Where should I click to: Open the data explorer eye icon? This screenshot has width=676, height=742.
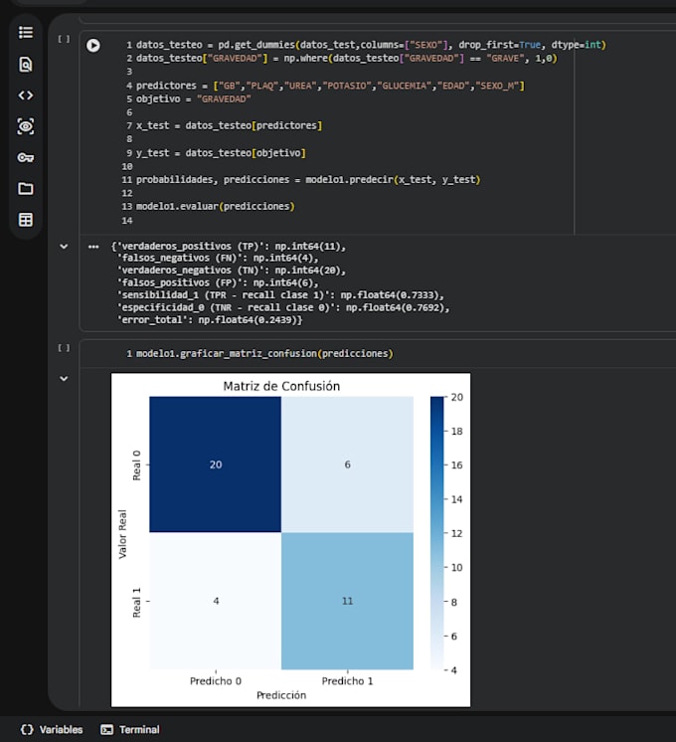26,126
